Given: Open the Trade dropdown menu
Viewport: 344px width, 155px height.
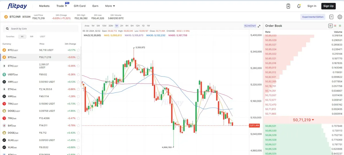Looking at the screenshot, I should [62, 6].
